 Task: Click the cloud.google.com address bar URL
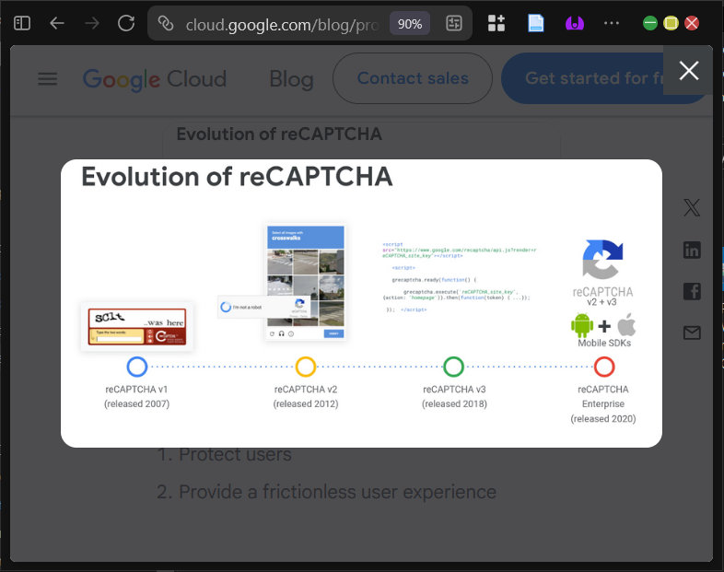[282, 25]
